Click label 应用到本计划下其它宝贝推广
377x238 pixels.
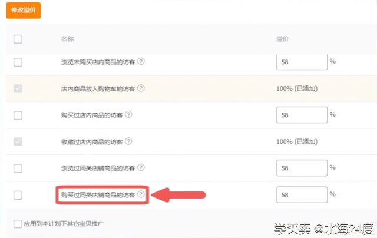[x=64, y=224]
